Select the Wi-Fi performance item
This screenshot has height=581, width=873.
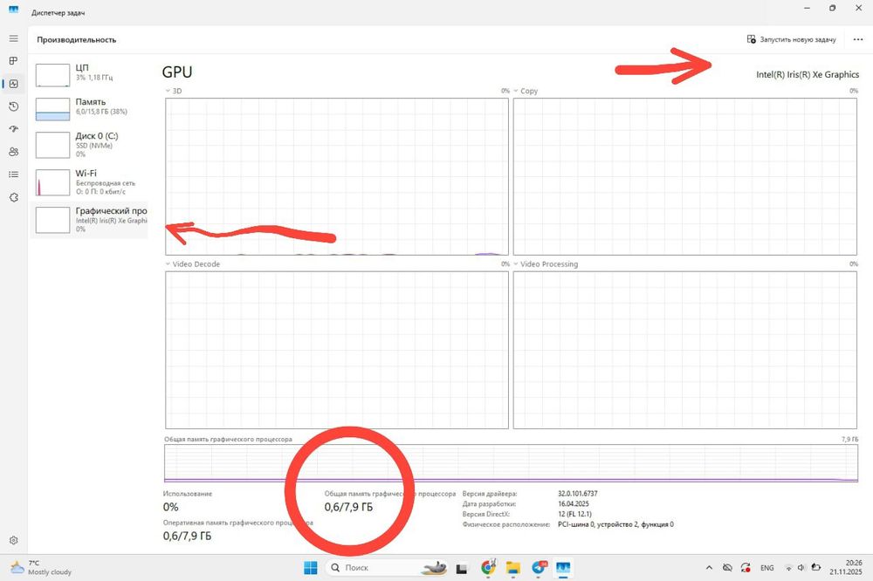89,182
